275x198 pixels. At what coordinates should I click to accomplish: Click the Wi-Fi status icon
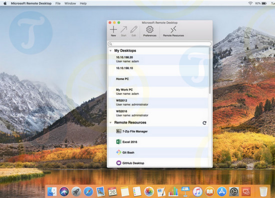(x=250, y=3)
